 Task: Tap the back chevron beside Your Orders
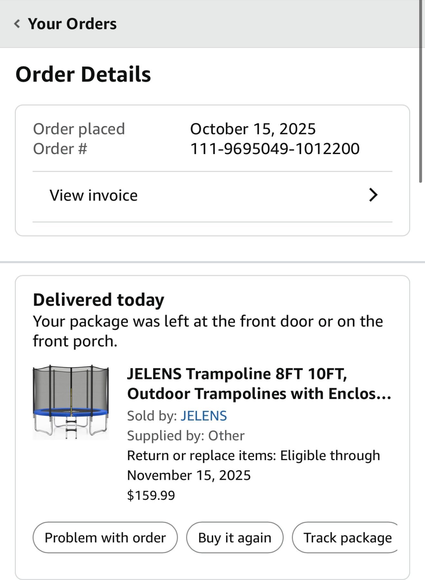17,24
